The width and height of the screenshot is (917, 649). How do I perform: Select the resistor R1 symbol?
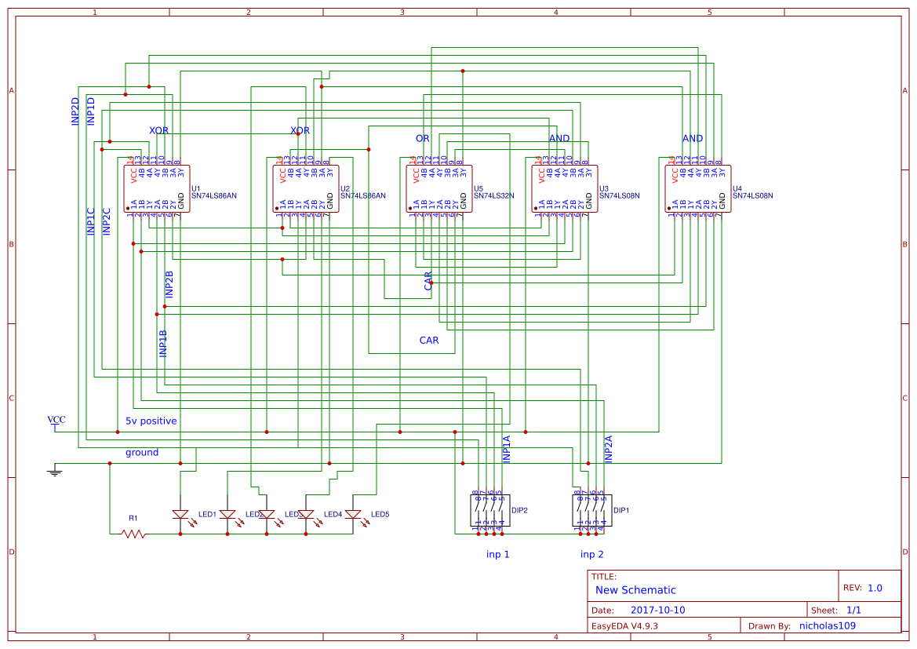pyautogui.click(x=132, y=534)
